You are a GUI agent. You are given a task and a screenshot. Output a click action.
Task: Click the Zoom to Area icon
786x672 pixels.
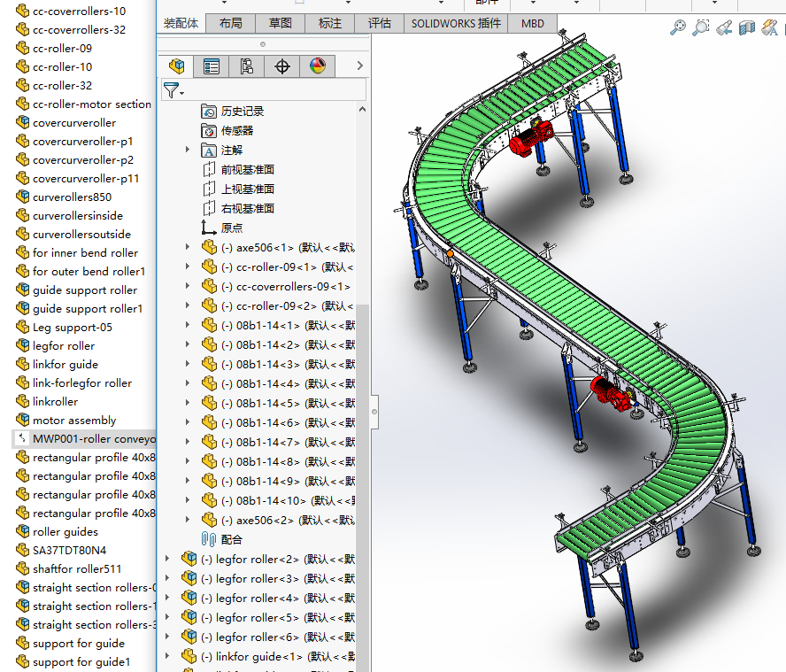point(701,27)
